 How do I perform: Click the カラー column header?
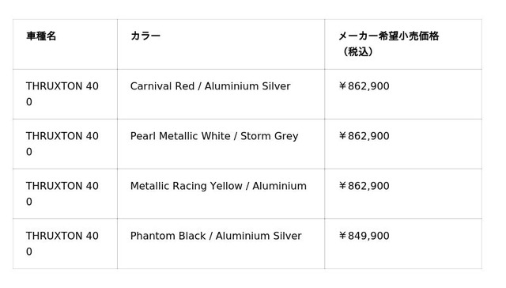(x=221, y=44)
